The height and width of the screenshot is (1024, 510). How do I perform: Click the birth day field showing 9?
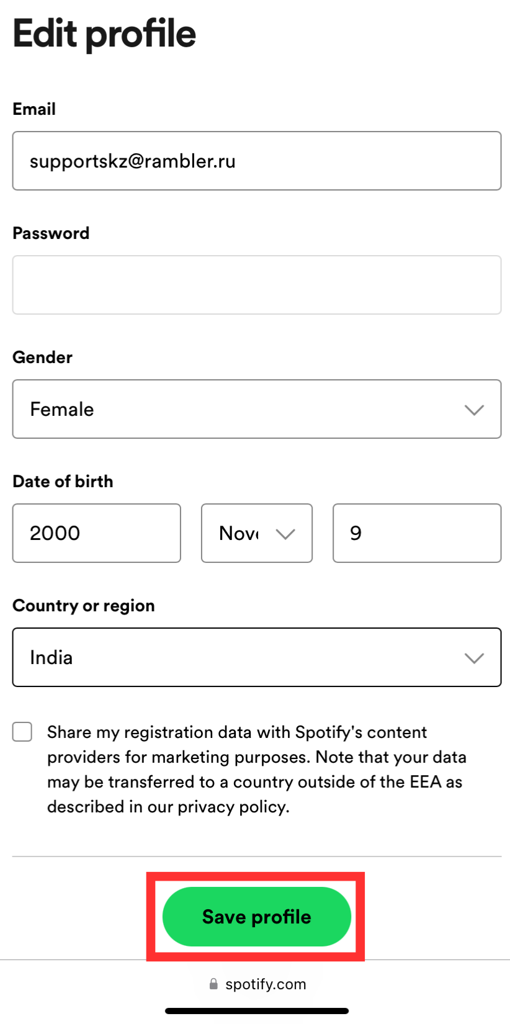[x=416, y=533]
